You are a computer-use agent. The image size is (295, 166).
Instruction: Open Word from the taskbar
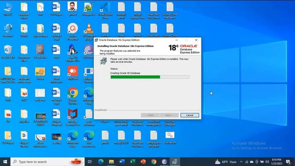122,162
